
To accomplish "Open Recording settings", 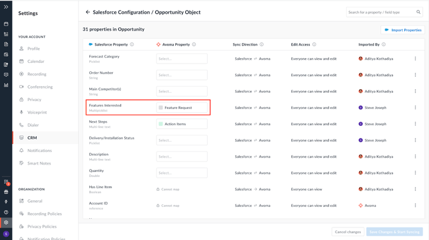I will coord(37,74).
